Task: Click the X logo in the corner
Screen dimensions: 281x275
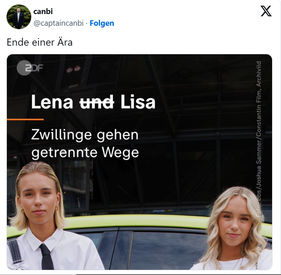Action: (x=266, y=11)
